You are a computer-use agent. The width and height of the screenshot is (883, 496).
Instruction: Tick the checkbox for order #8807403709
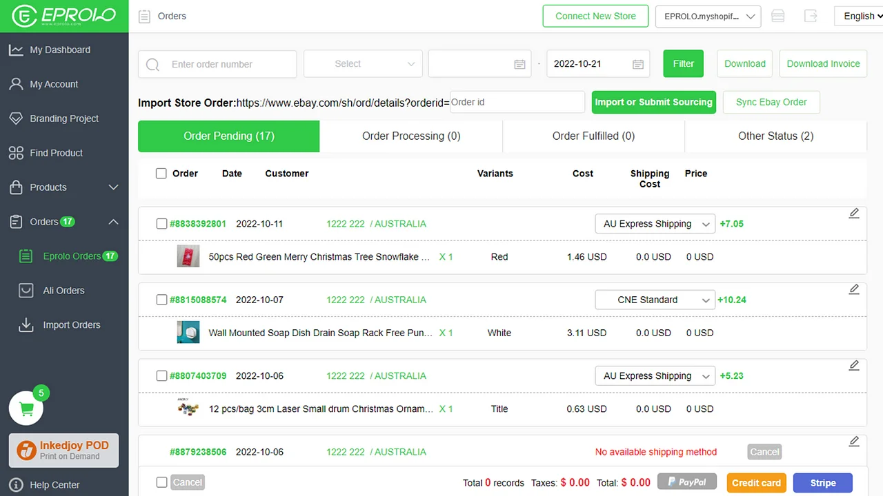161,376
